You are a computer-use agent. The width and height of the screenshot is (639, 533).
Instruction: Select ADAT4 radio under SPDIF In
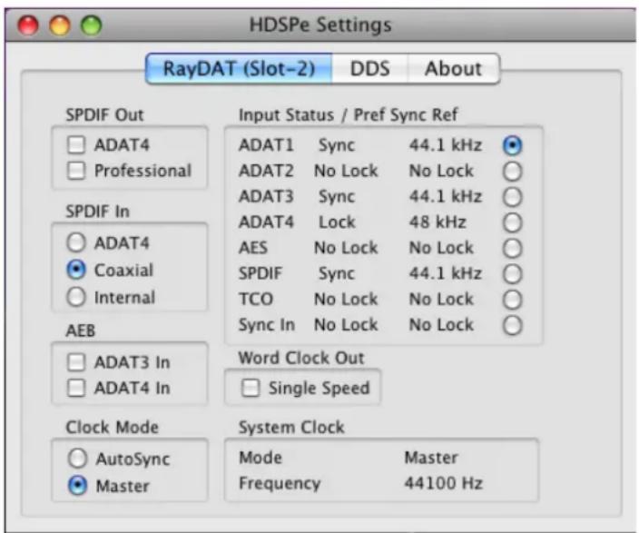pos(76,242)
